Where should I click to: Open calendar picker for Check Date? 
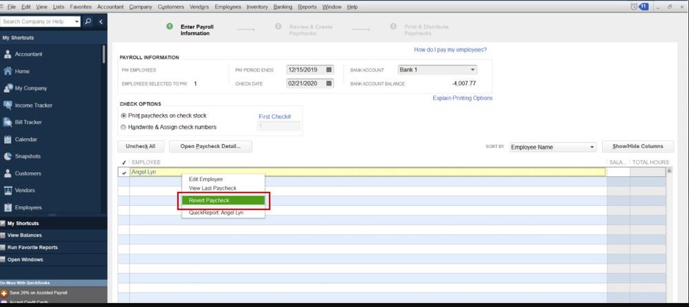329,83
